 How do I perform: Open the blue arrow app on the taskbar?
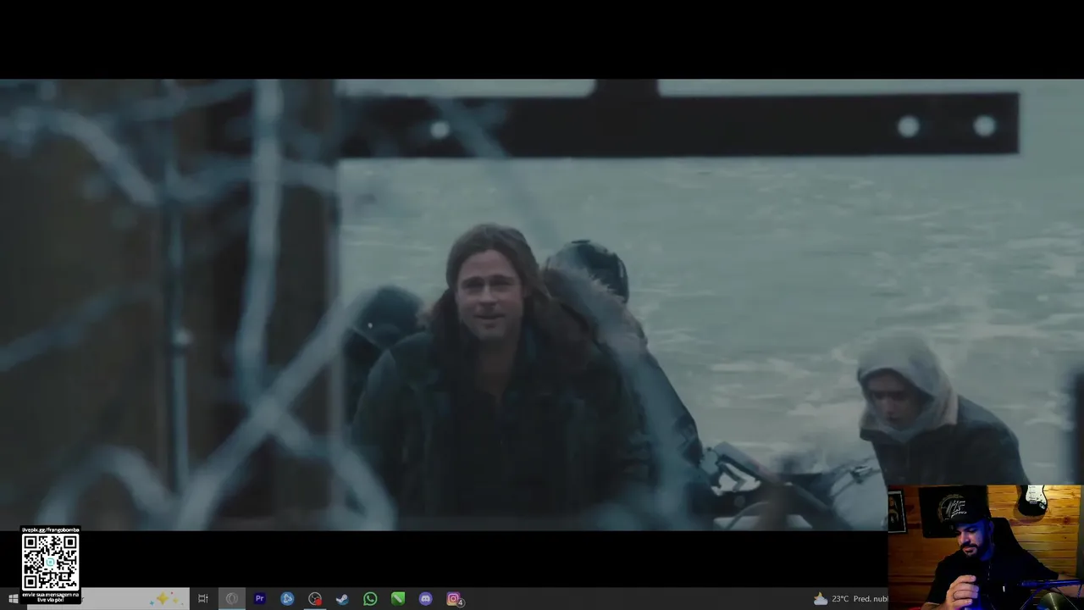(x=287, y=599)
